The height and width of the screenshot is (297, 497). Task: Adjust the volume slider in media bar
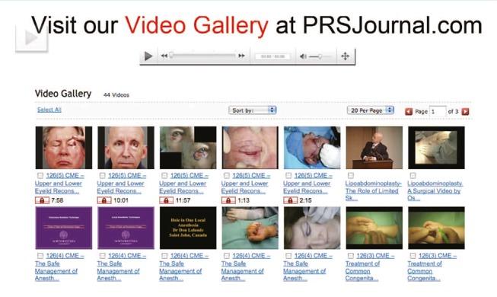pyautogui.click(x=320, y=56)
